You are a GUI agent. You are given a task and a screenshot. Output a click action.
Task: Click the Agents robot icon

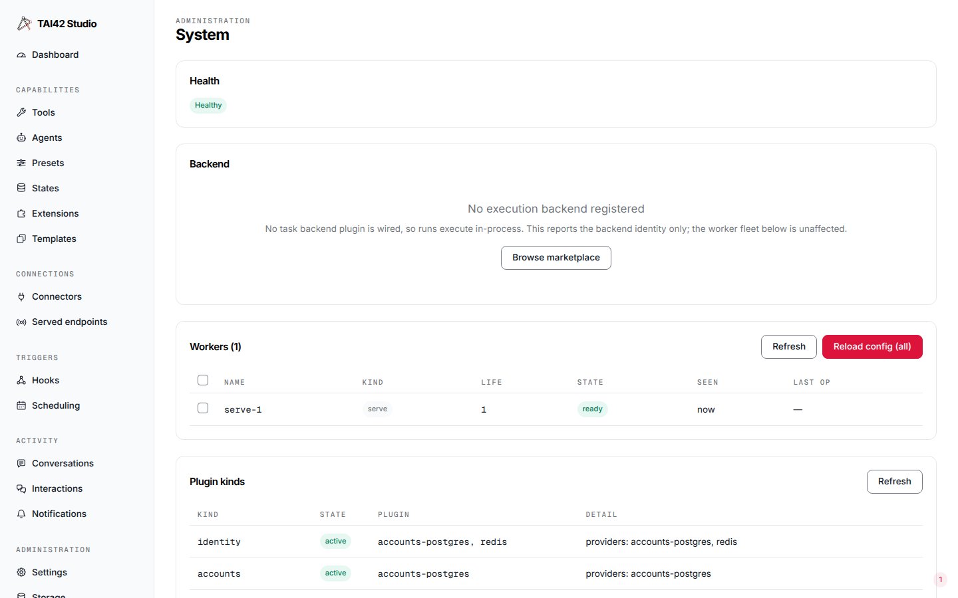[21, 138]
